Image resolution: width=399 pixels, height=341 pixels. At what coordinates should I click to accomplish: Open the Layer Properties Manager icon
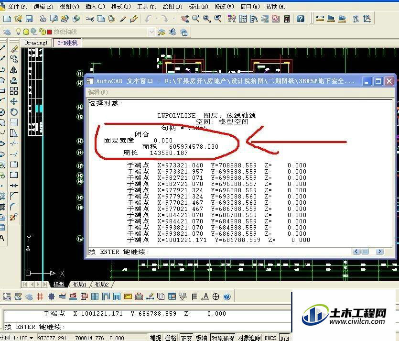7,32
